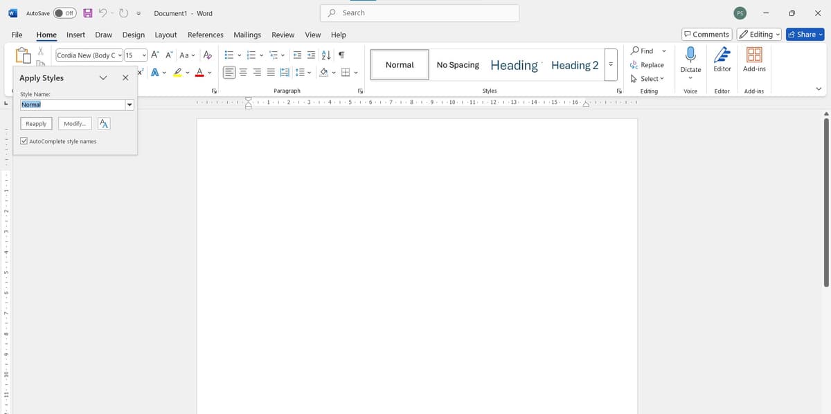The height and width of the screenshot is (414, 831).
Task: Switch to the Layout tab
Action: (x=166, y=35)
